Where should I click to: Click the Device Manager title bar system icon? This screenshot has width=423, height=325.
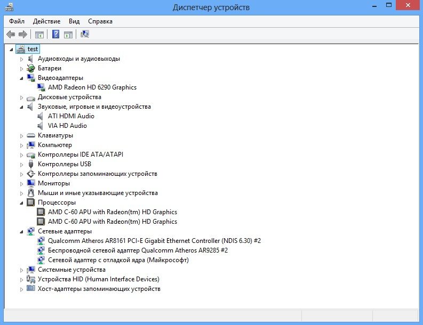[x=9, y=7]
